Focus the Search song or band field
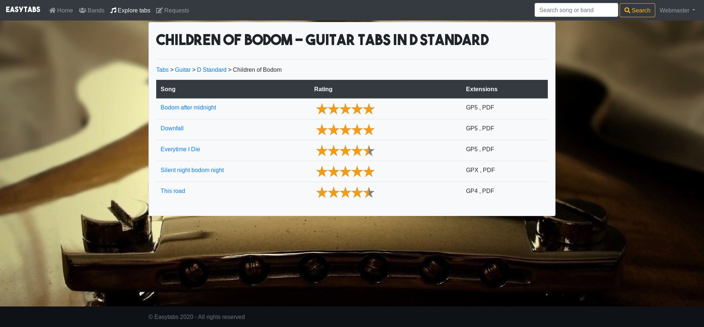 [576, 10]
